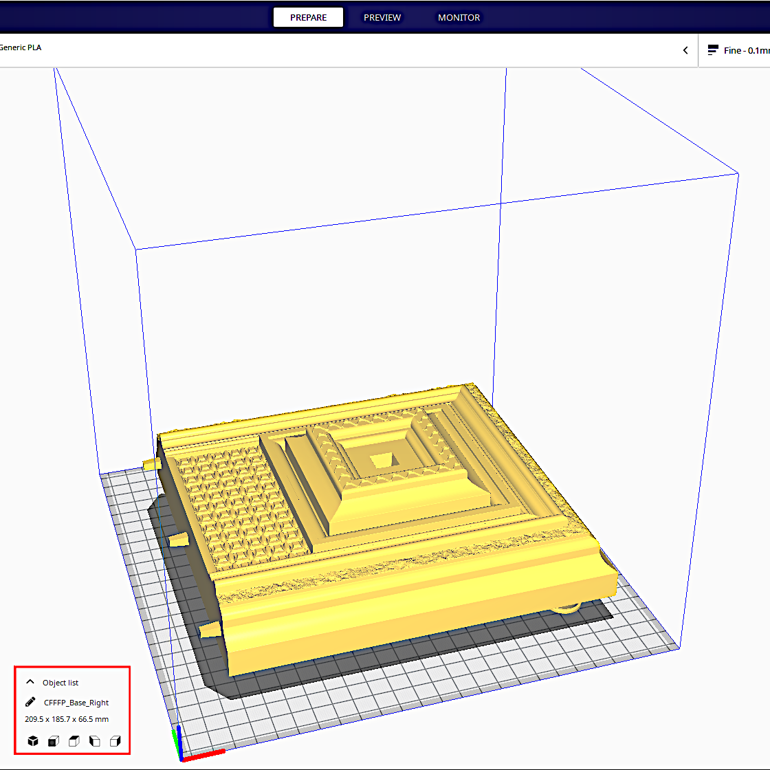Switch camera to front view icon
770x770 pixels.
[53, 741]
